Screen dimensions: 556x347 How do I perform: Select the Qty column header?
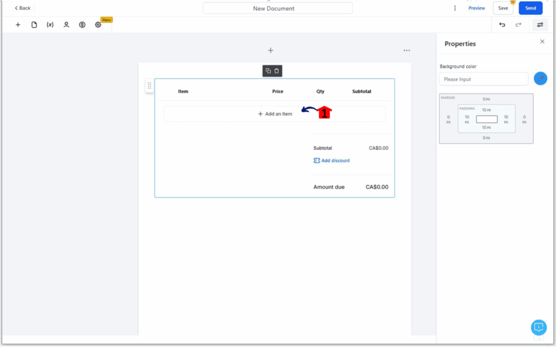click(320, 91)
